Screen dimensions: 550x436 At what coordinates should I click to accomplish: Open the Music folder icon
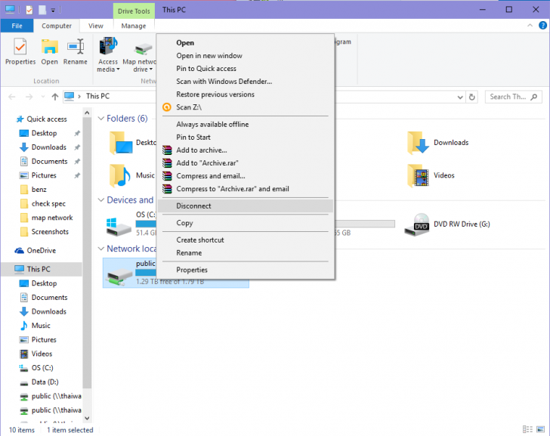click(x=120, y=175)
